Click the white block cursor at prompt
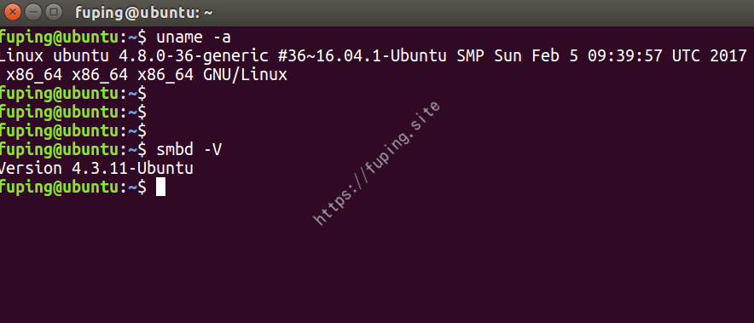 pyautogui.click(x=160, y=187)
